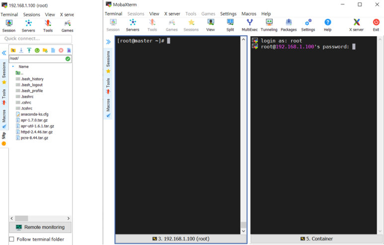Image resolution: width=384 pixels, height=245 pixels.
Task: Click the Session icon in the right MobaXterm toolbar
Action: tap(113, 25)
